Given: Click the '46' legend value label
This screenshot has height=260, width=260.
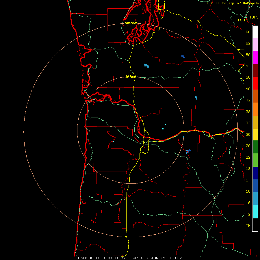Looking at the screenshot, I should coord(248,89).
